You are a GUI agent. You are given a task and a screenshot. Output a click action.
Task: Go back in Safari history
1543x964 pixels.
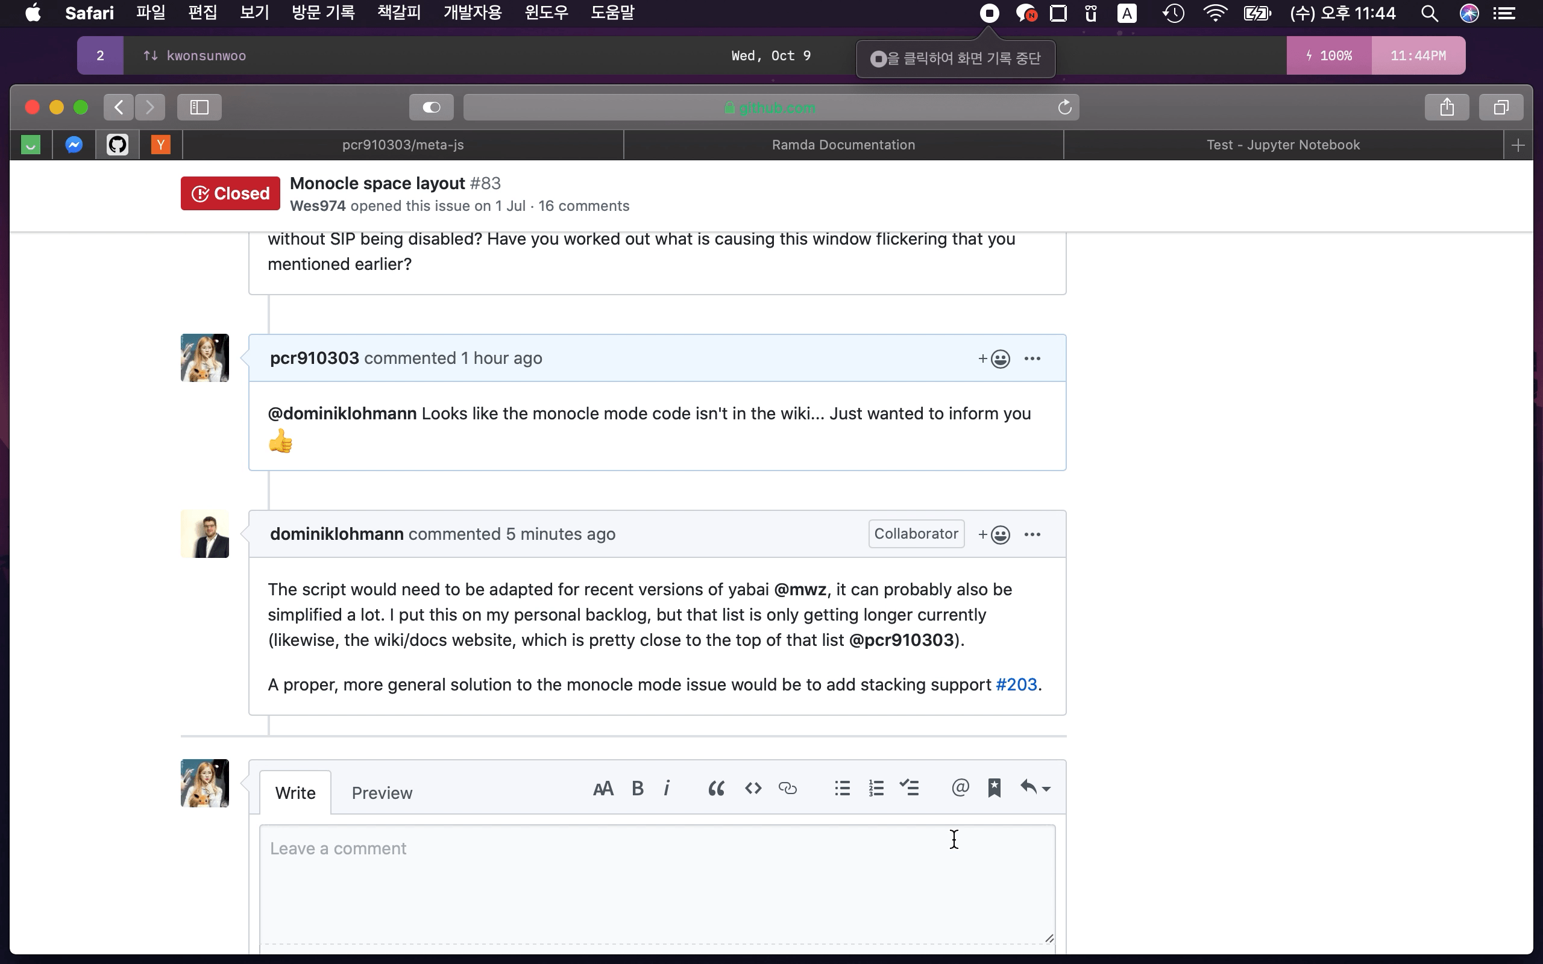point(119,107)
